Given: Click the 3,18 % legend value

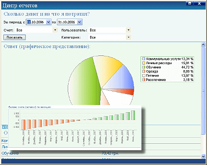Looking at the screenshot, I should (x=188, y=80).
